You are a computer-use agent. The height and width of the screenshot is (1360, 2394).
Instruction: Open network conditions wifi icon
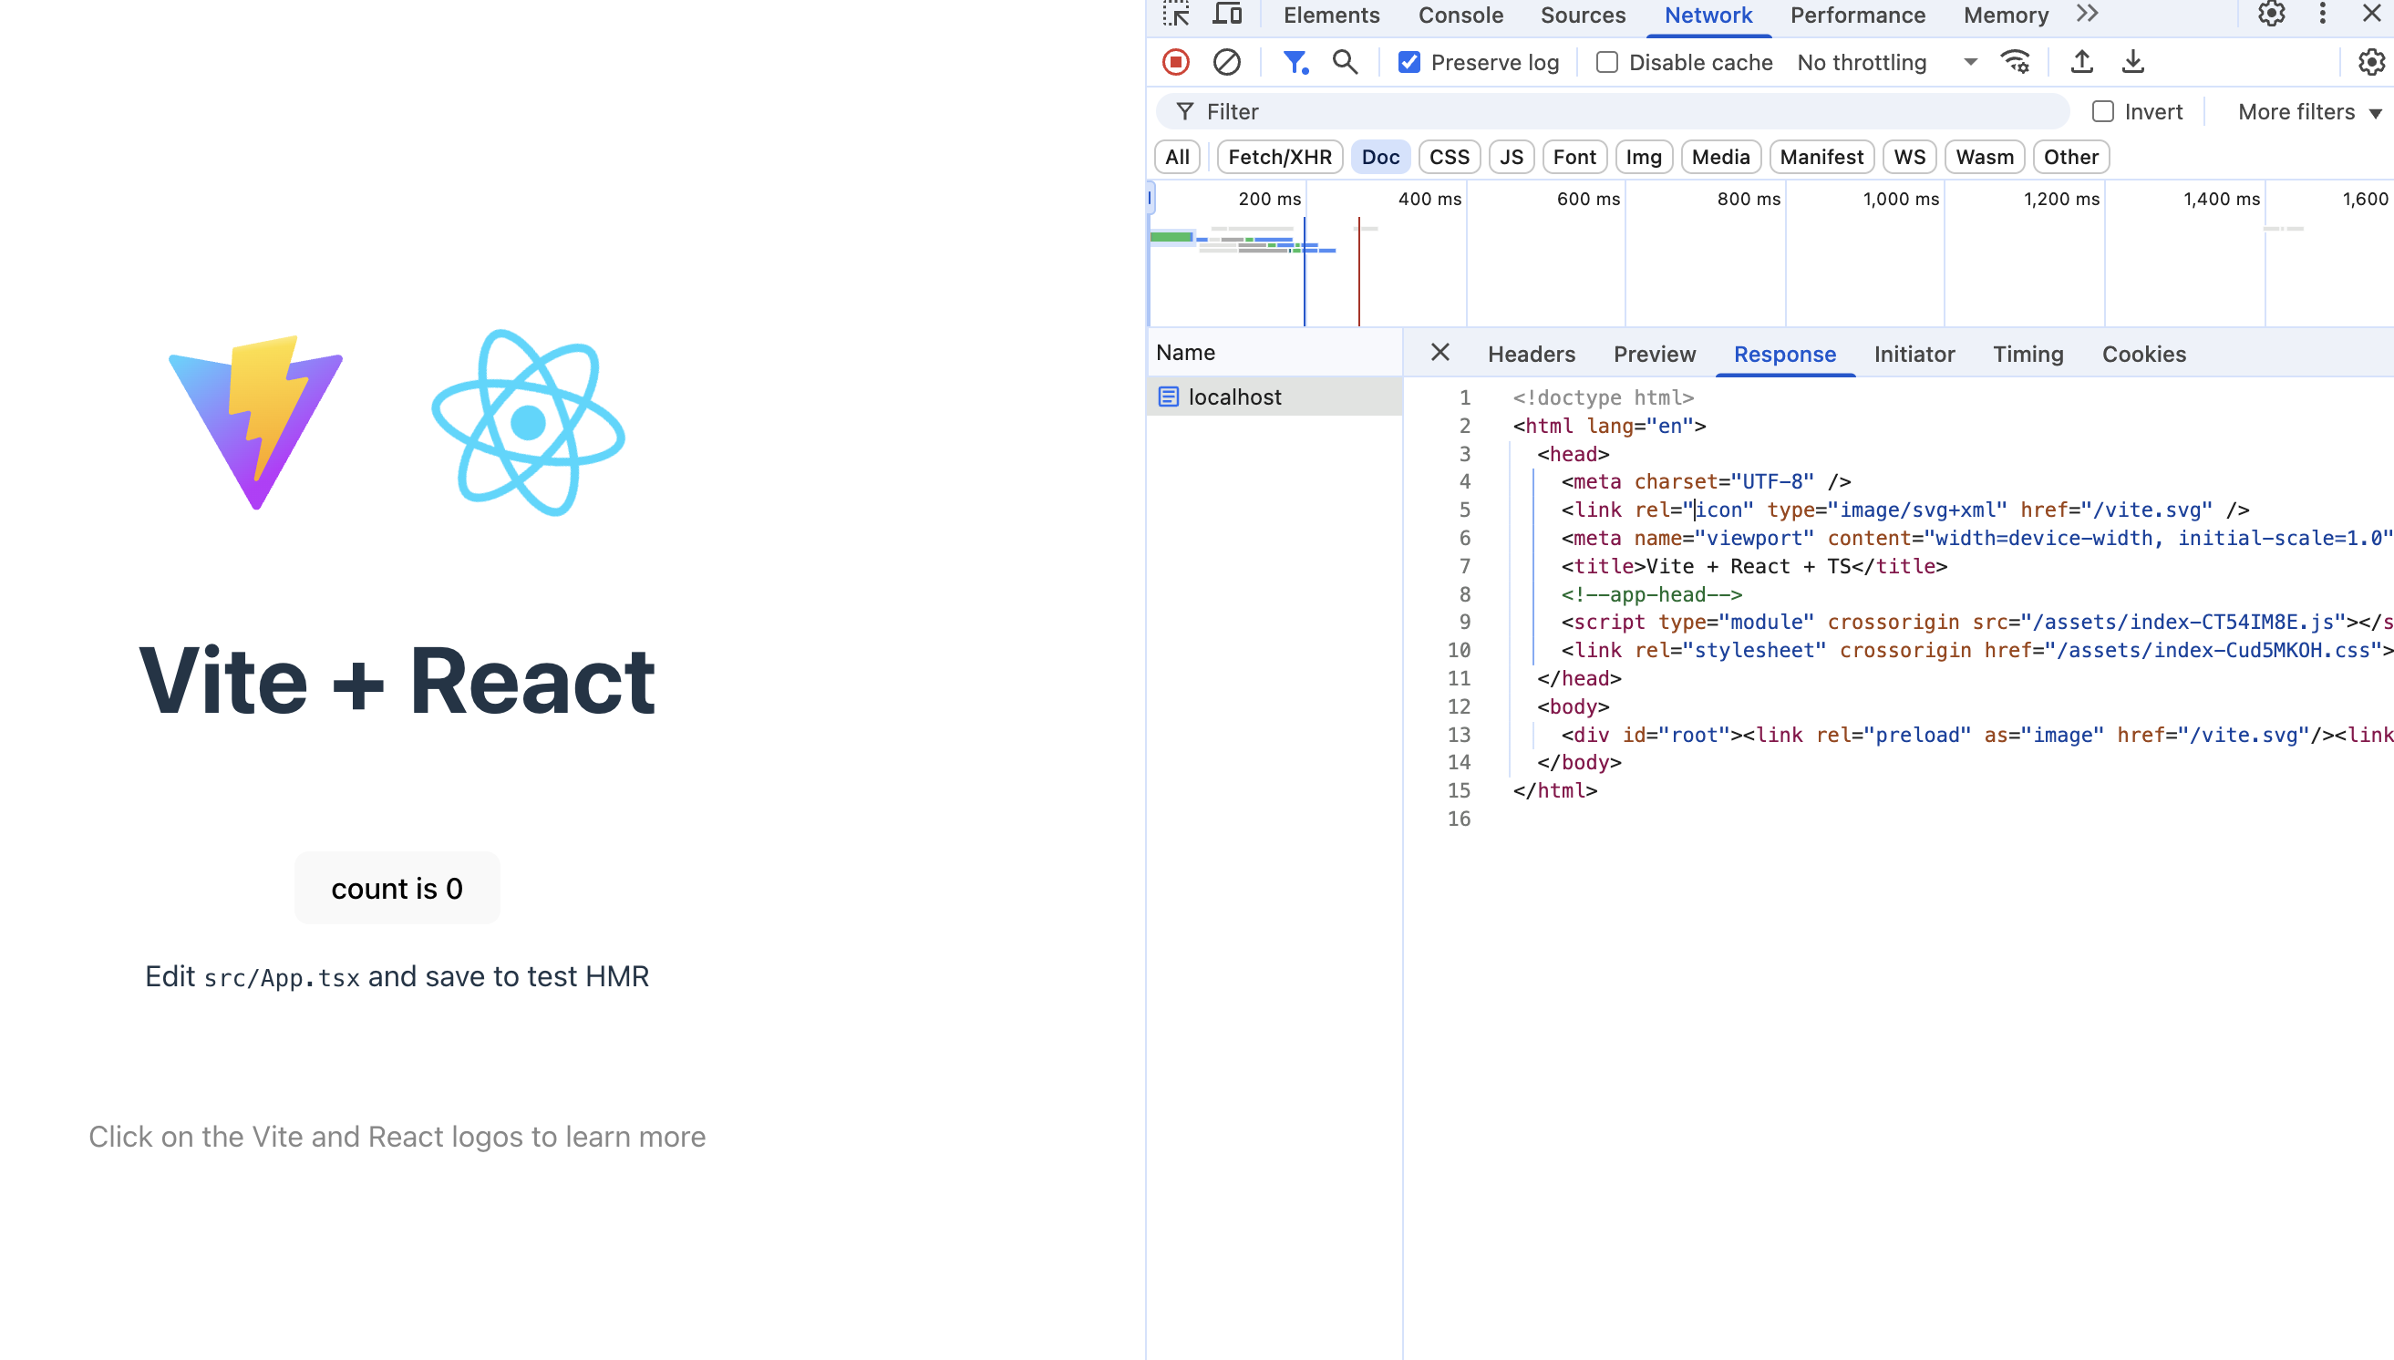coord(2015,62)
